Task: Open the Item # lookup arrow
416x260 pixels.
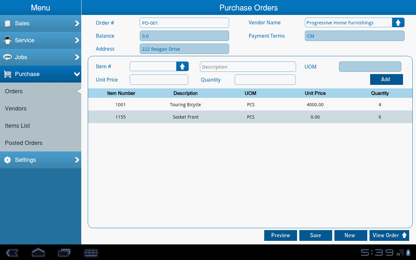Action: pyautogui.click(x=182, y=66)
